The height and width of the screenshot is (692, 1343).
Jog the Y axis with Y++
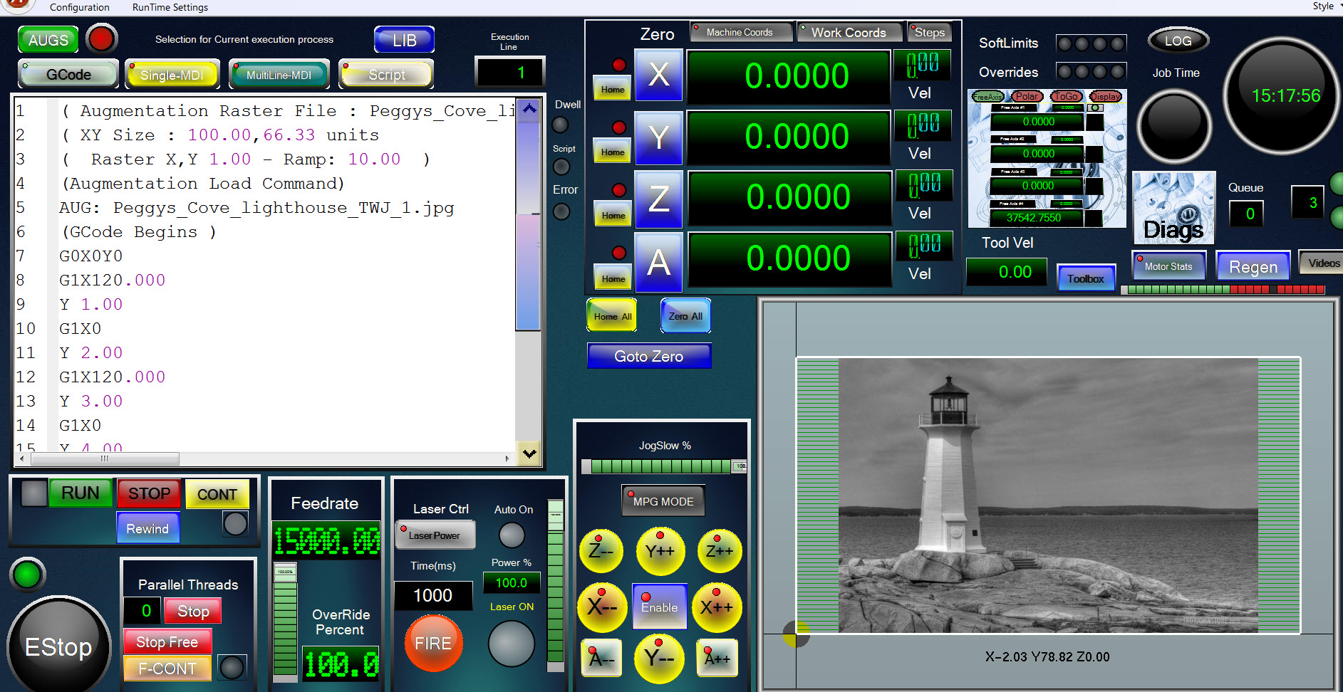[x=660, y=551]
